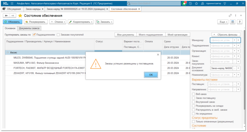Expand the Корректировать dropdown

click(x=81, y=22)
